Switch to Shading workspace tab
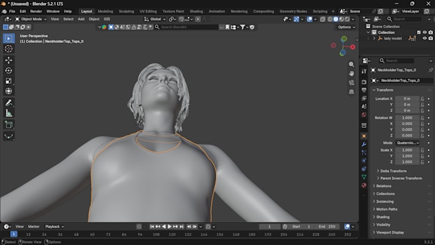The height and width of the screenshot is (245, 435). (196, 12)
